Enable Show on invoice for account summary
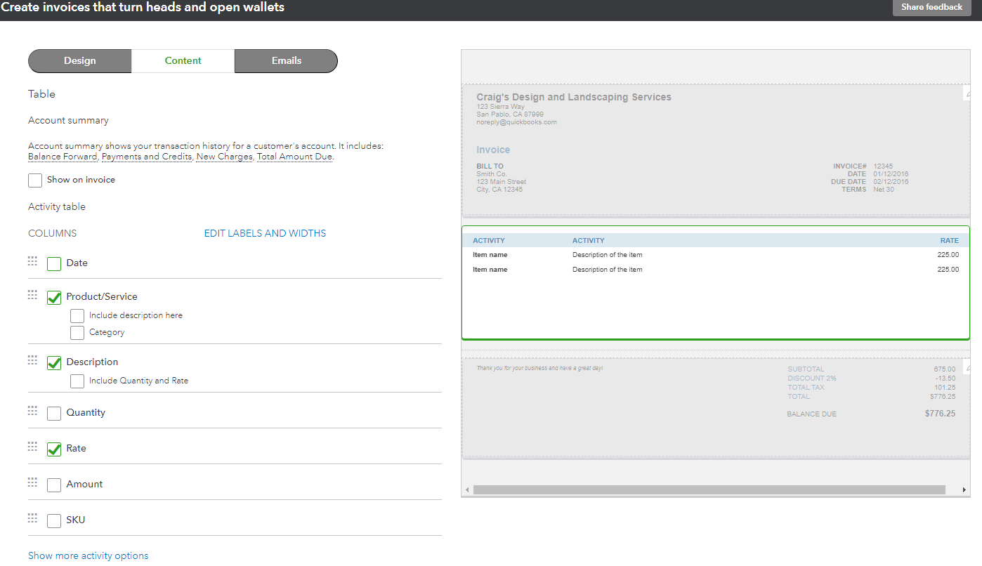 [x=34, y=180]
